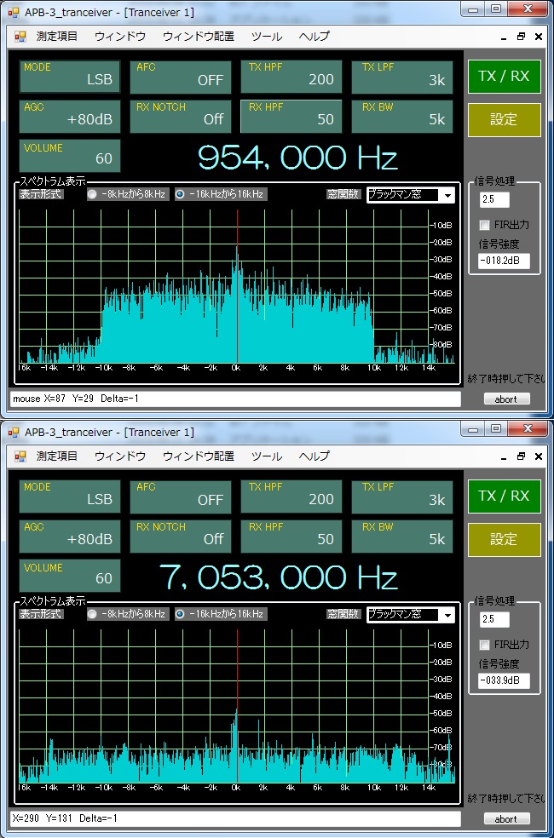
Task: Click AFC OFF panel in lower window
Action: tap(181, 496)
